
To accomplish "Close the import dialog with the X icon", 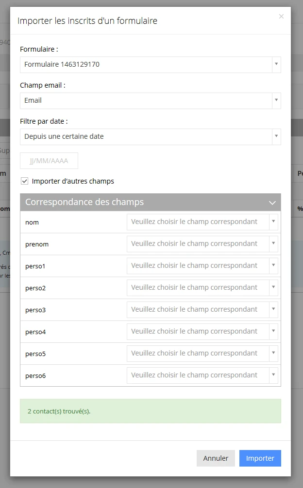I will [x=281, y=17].
